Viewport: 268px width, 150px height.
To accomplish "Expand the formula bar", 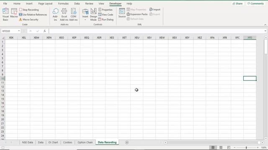I will tap(265, 31).
